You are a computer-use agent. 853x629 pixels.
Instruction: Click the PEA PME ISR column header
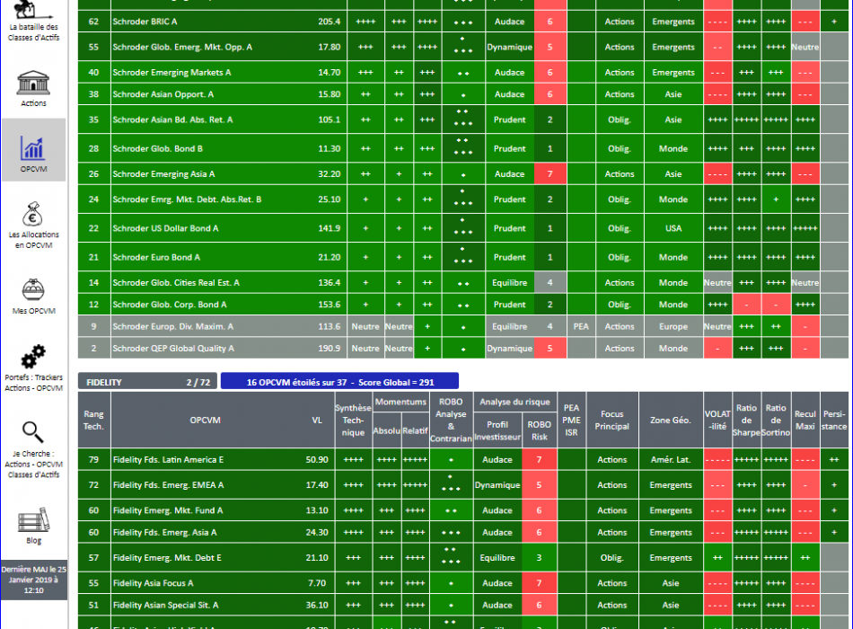(571, 420)
